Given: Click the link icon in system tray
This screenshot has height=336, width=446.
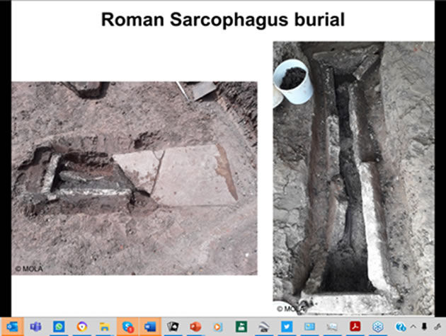Looking at the screenshot, I should point(438,326).
